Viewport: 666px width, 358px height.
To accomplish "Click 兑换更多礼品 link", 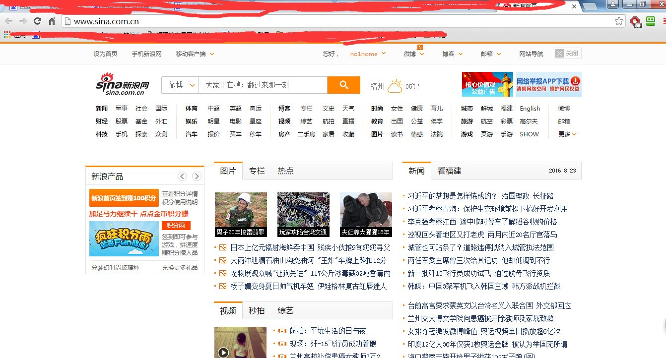I will pos(180,268).
